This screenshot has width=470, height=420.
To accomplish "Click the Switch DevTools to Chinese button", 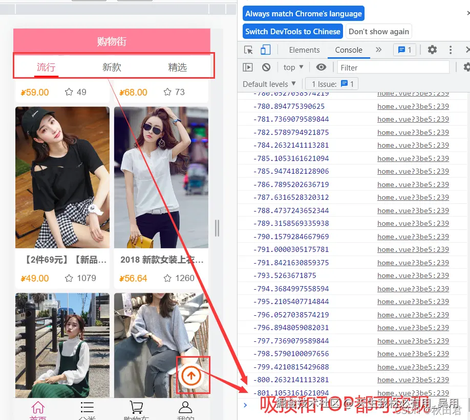I will [292, 31].
